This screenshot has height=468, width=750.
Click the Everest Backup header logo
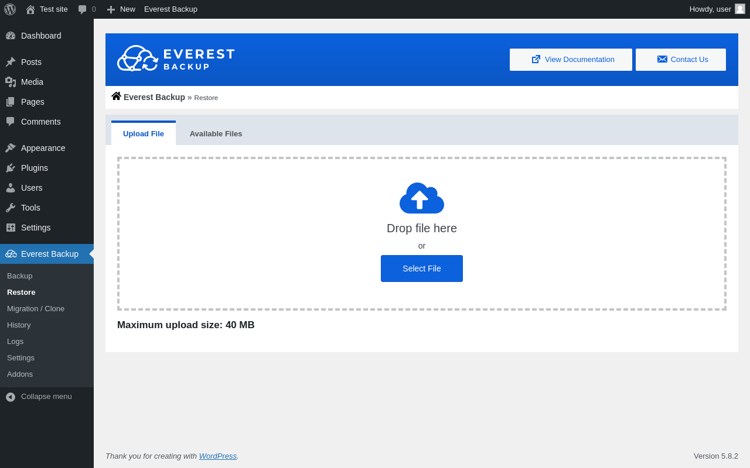pyautogui.click(x=176, y=59)
